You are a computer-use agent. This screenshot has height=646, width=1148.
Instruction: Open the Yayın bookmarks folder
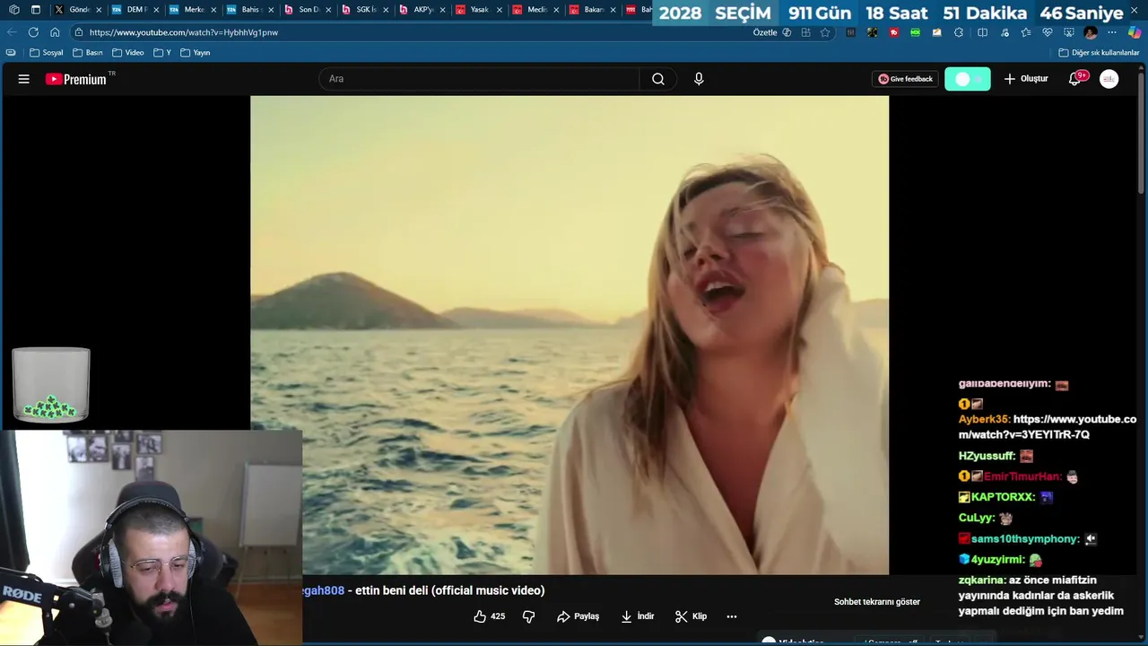196,53
